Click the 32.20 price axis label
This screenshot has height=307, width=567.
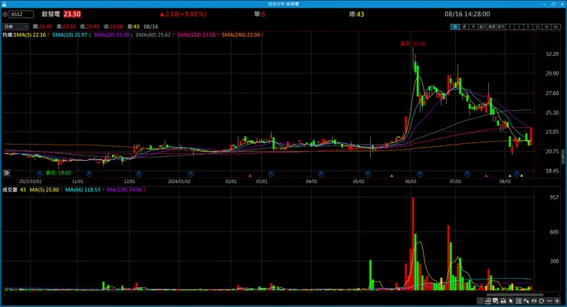(x=552, y=54)
